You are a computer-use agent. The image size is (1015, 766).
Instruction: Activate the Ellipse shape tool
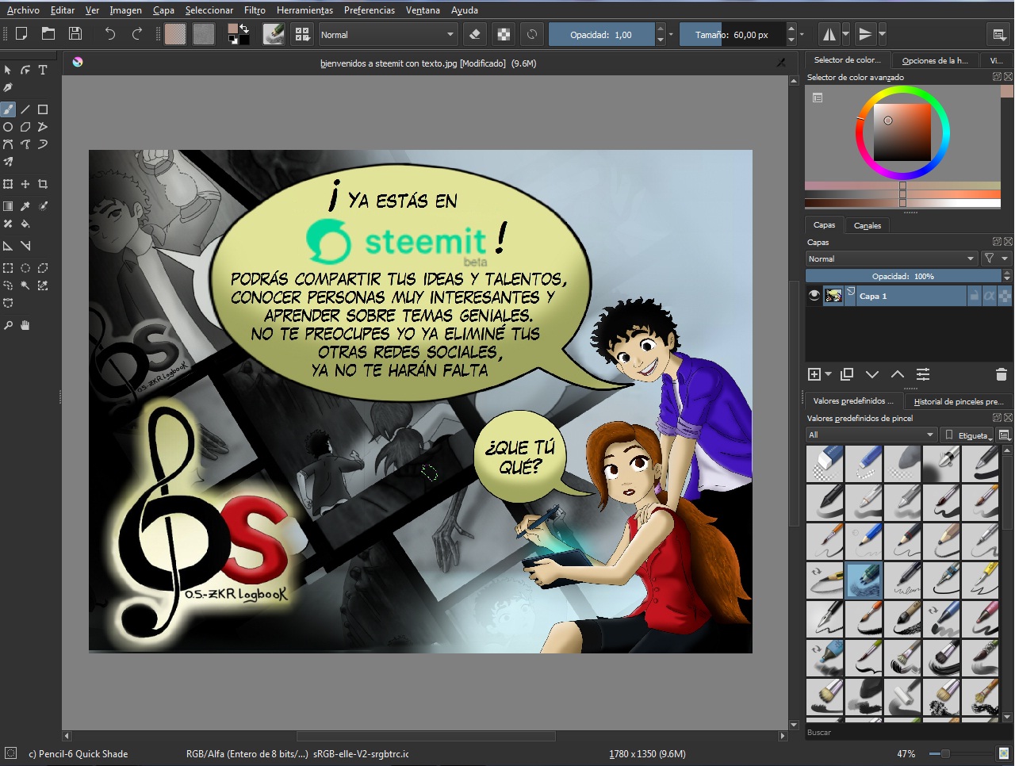point(8,127)
